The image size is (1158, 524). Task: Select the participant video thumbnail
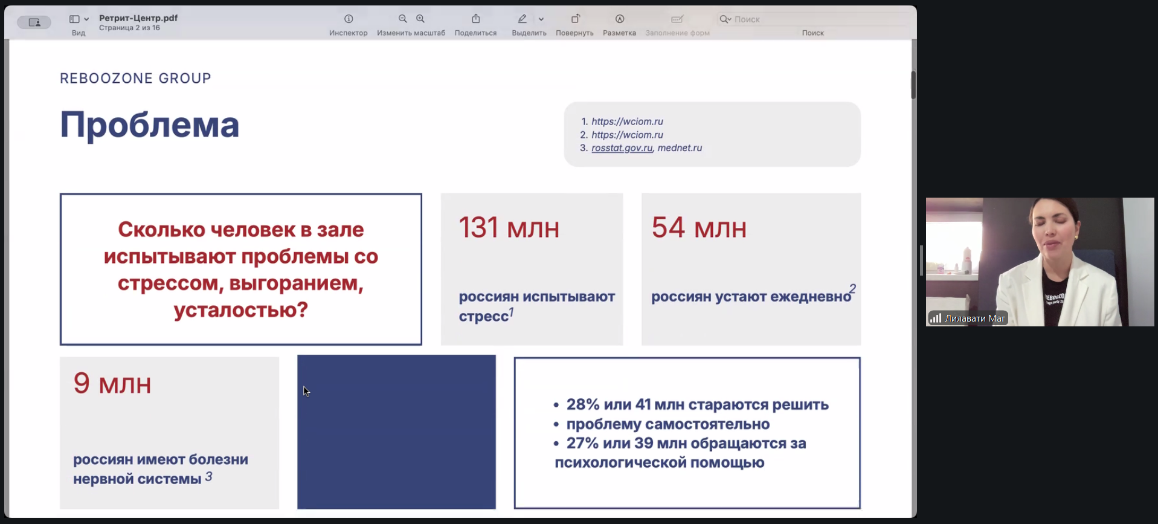coord(1040,262)
